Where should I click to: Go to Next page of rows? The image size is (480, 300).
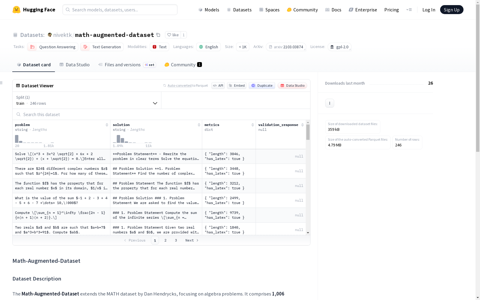[192, 240]
